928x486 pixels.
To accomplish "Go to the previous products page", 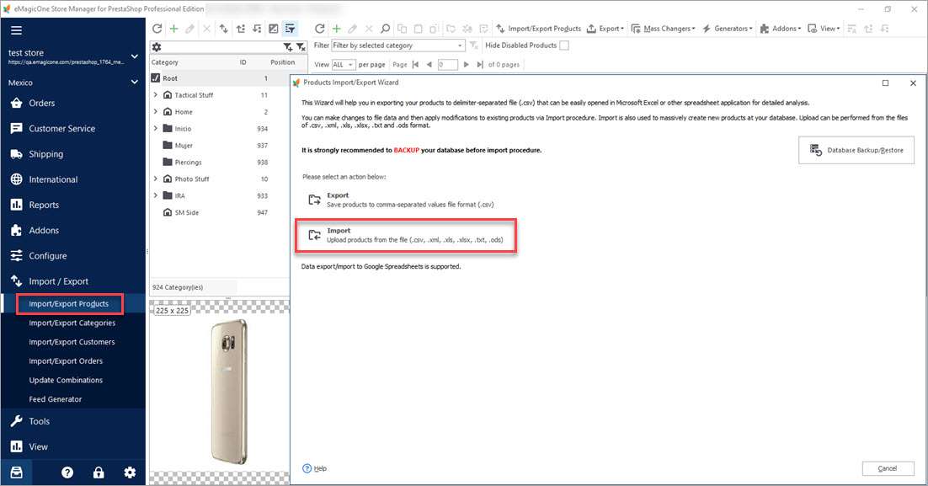I will click(429, 65).
